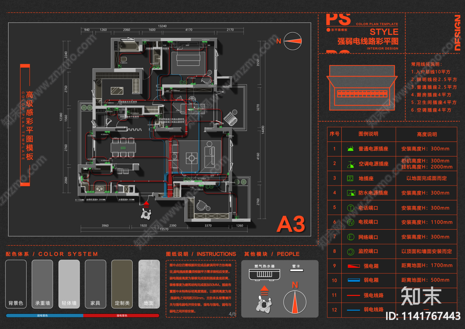465x329 pixels.
Task: Click the 普通电源插座 legend icon
Action: click(350, 149)
